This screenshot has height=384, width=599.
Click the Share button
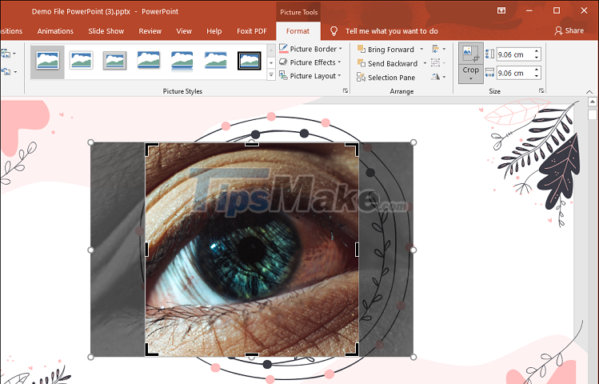point(569,30)
